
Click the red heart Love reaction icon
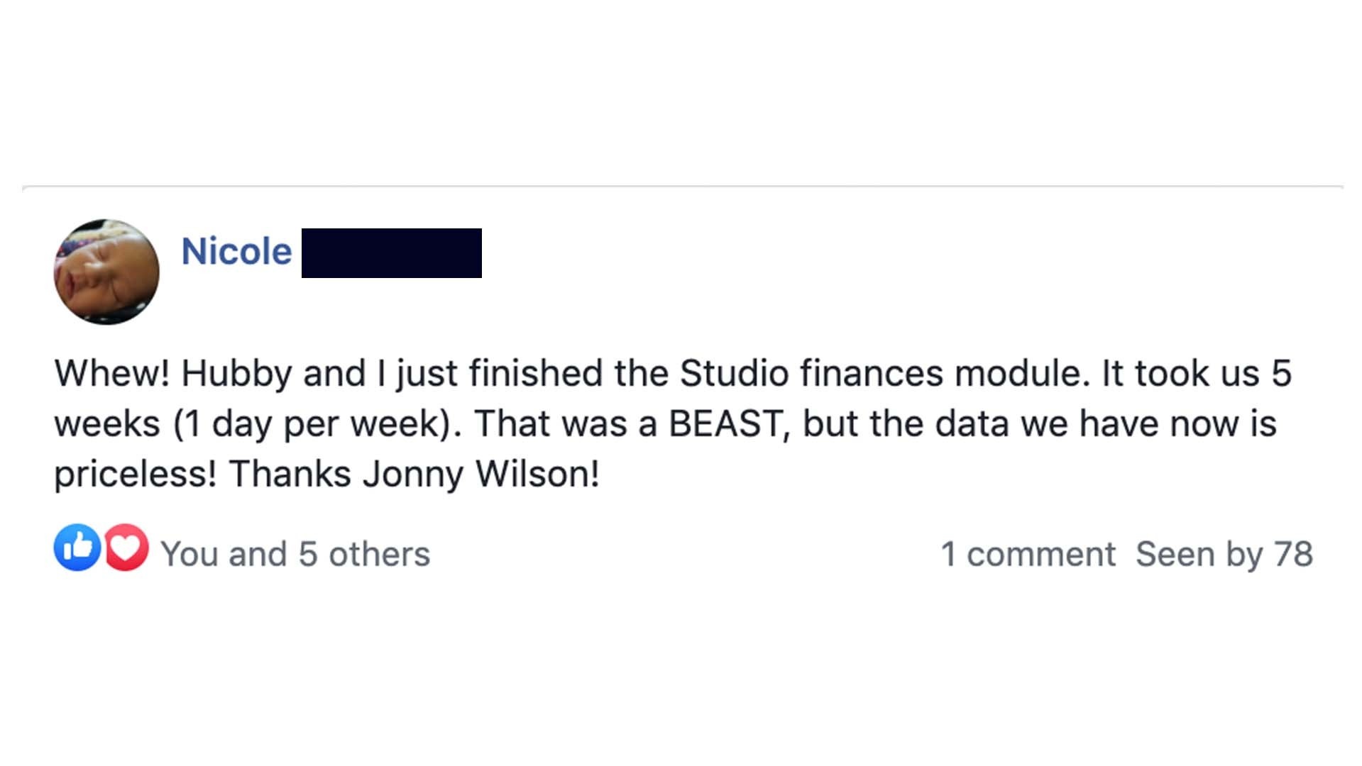(127, 548)
